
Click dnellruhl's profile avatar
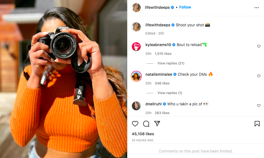136,106
